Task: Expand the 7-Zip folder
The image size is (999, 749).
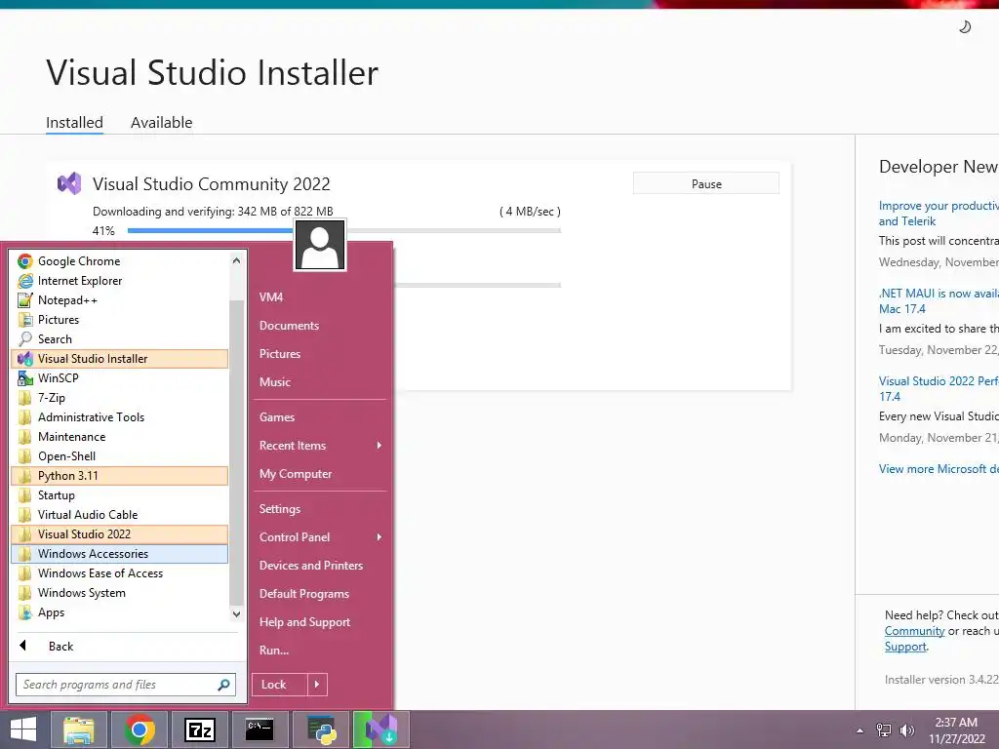Action: [x=119, y=398]
